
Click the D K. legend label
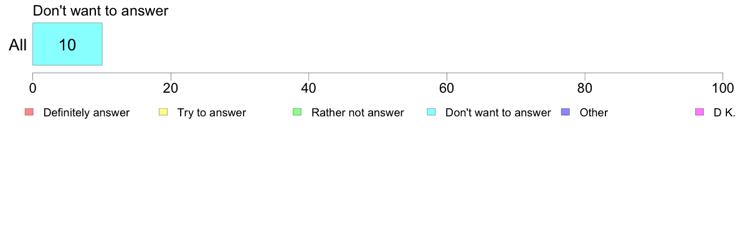point(724,113)
